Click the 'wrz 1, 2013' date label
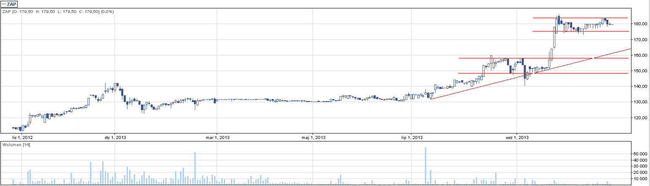 click(517, 137)
